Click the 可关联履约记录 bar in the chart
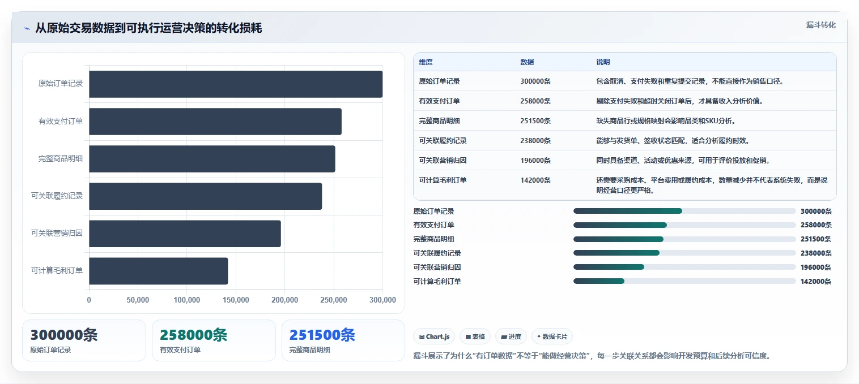The width and height of the screenshot is (859, 384). (206, 196)
